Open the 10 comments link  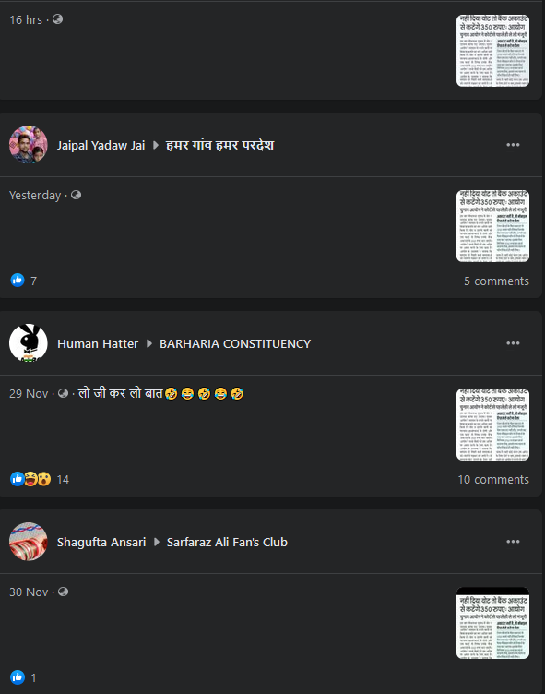pos(493,479)
